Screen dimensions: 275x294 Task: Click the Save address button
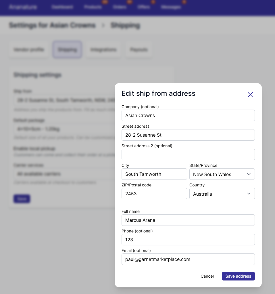pos(238,276)
